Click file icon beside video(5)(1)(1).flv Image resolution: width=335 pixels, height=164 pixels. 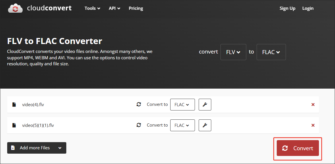(14, 125)
